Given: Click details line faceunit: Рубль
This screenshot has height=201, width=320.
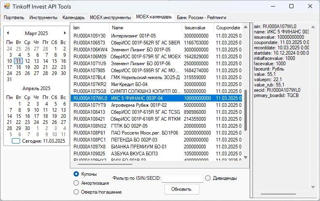Looking at the screenshot, I should pyautogui.click(x=269, y=69).
